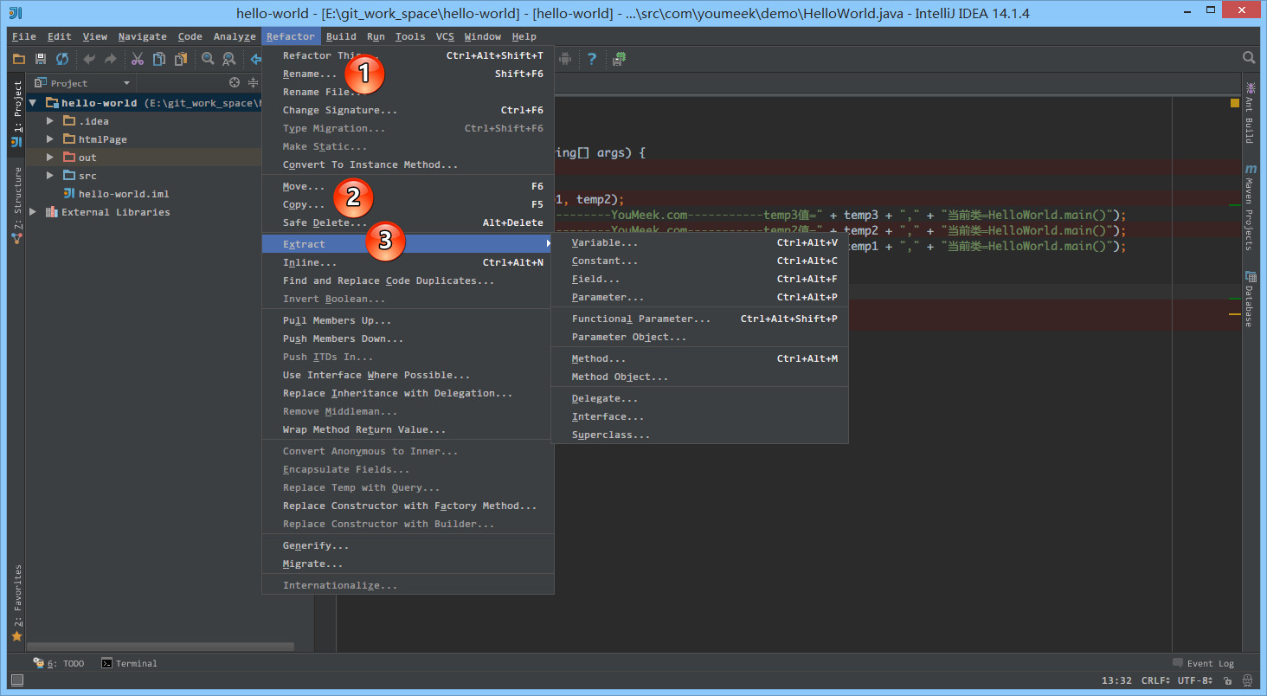Click the scroll from source crosshair icon
The width and height of the screenshot is (1267, 696).
(234, 83)
